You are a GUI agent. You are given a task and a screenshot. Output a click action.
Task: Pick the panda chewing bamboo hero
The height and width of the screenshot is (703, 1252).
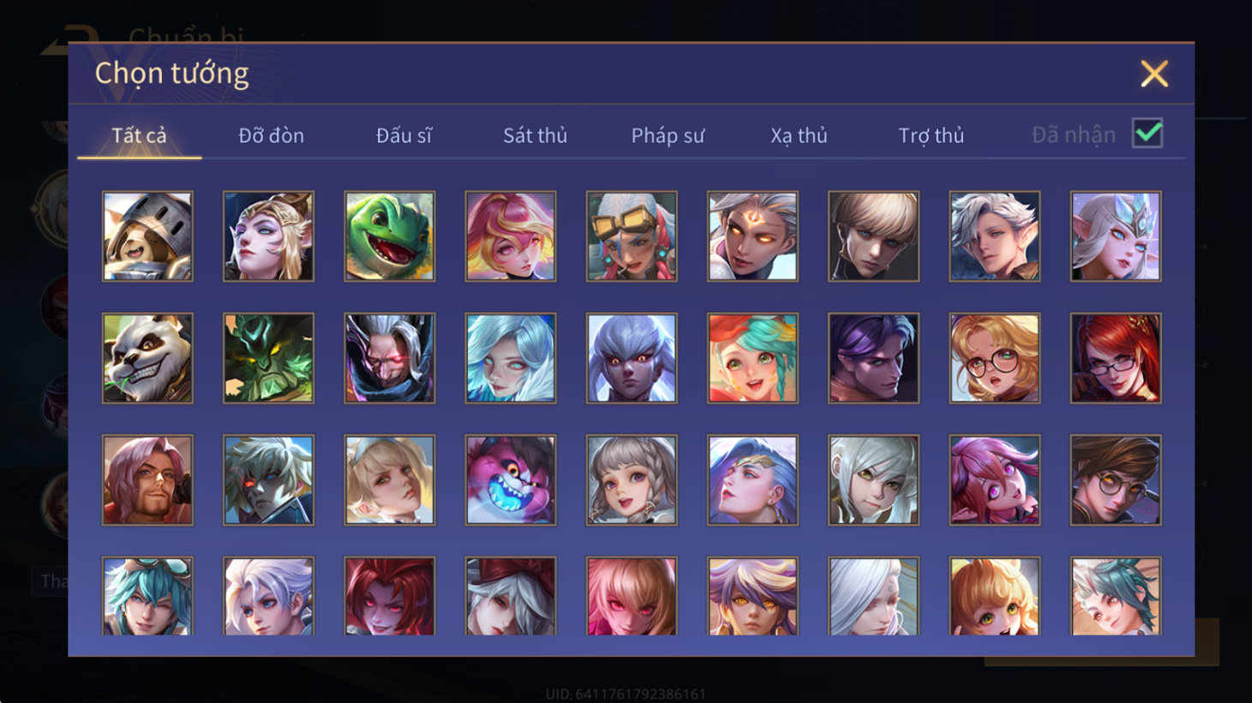(147, 358)
